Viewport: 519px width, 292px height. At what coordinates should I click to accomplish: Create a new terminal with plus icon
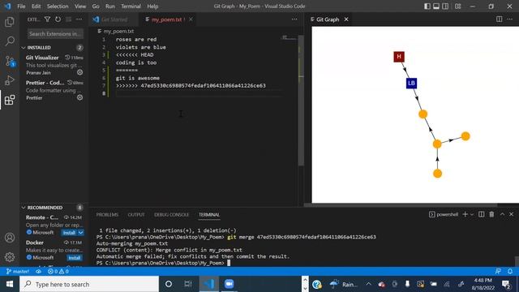click(465, 214)
